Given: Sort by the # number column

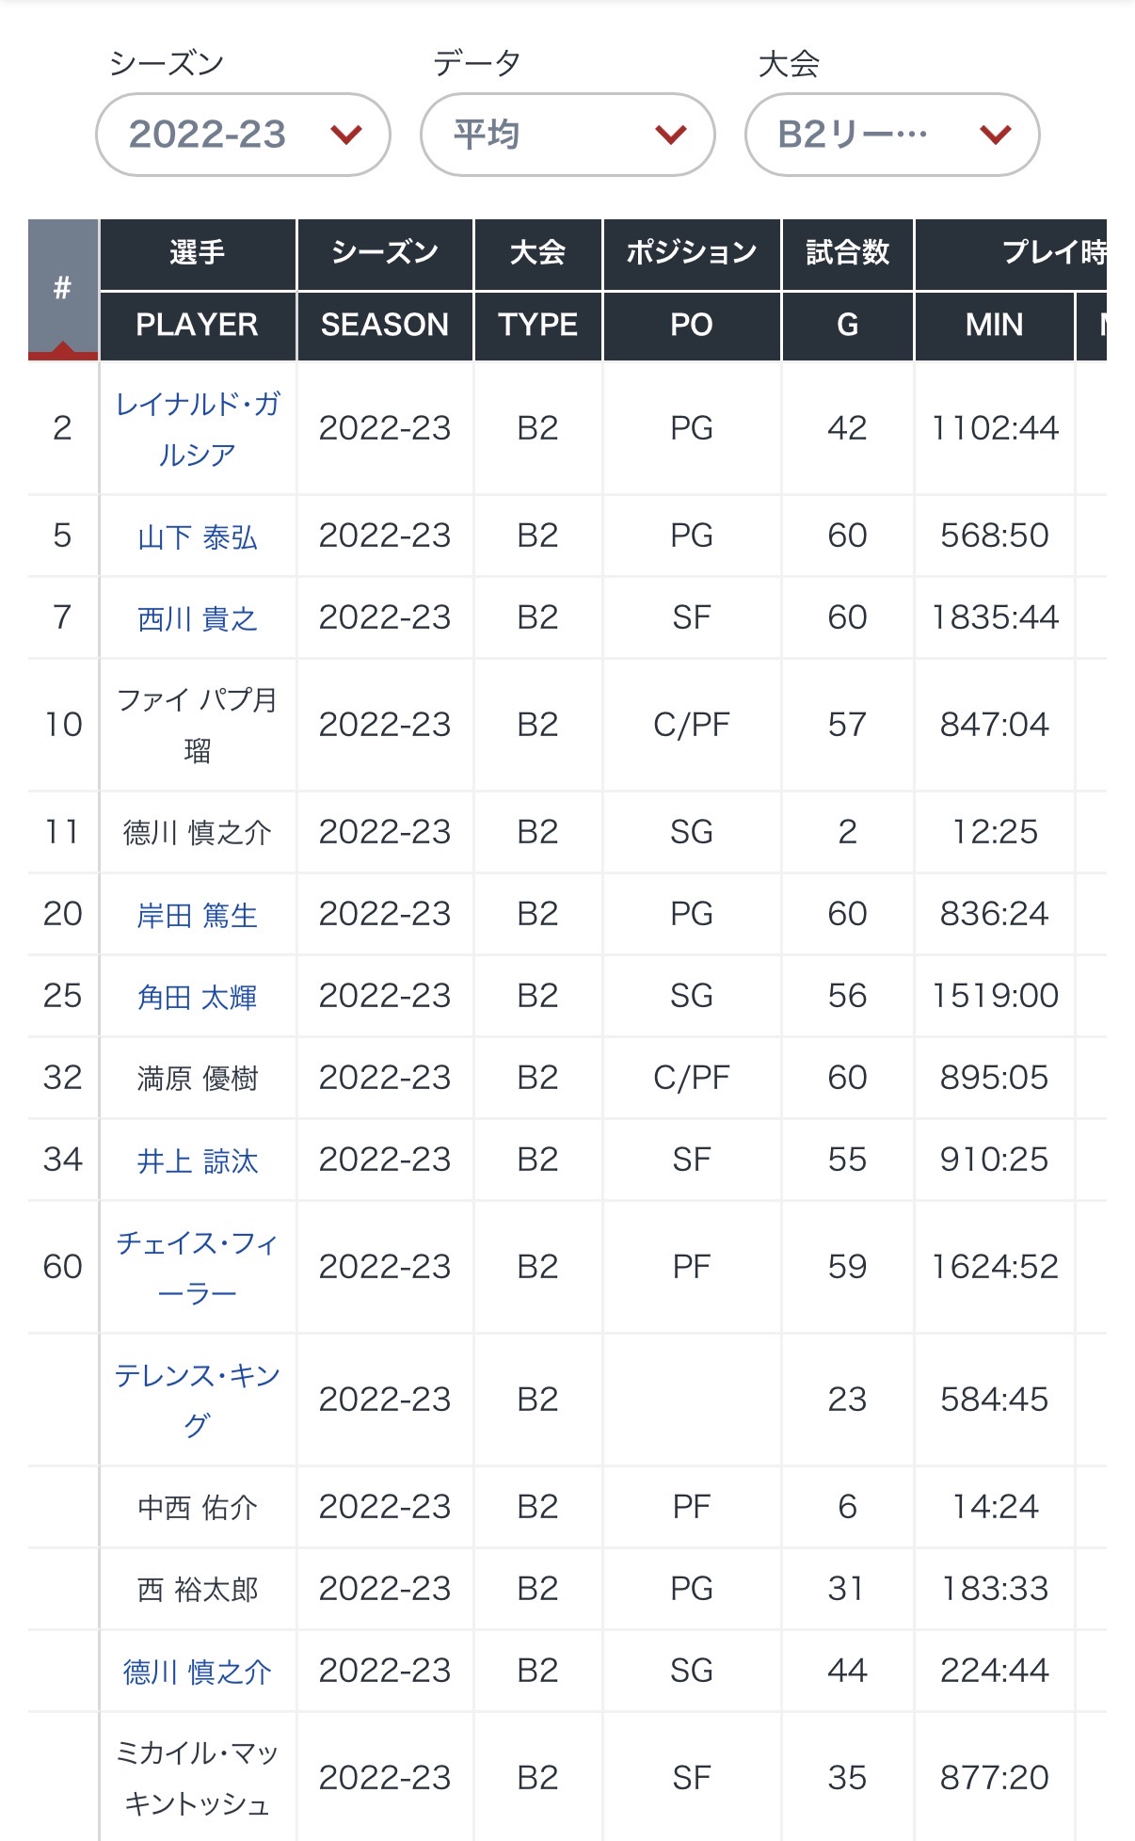Looking at the screenshot, I should click(63, 290).
